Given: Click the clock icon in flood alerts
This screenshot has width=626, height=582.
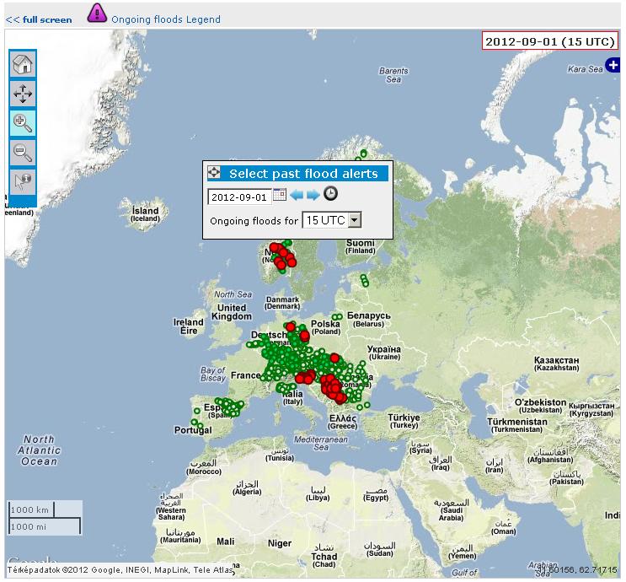Looking at the screenshot, I should tap(330, 194).
